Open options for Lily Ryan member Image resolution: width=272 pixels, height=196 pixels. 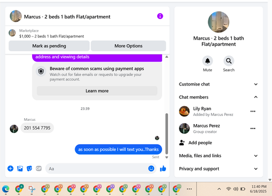[x=253, y=111]
